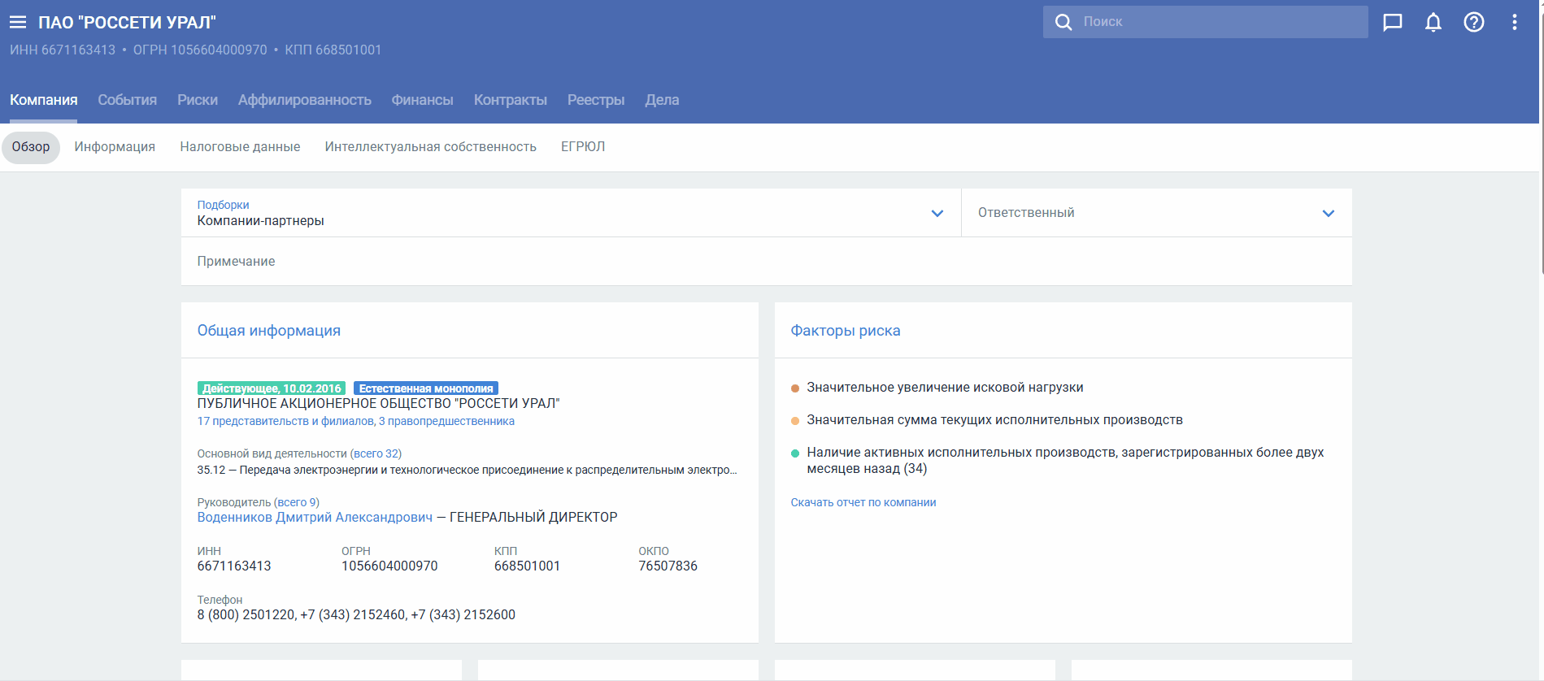Image resolution: width=1544 pixels, height=681 pixels.
Task: Open the ЕГРЮЛ subtab
Action: pos(582,147)
